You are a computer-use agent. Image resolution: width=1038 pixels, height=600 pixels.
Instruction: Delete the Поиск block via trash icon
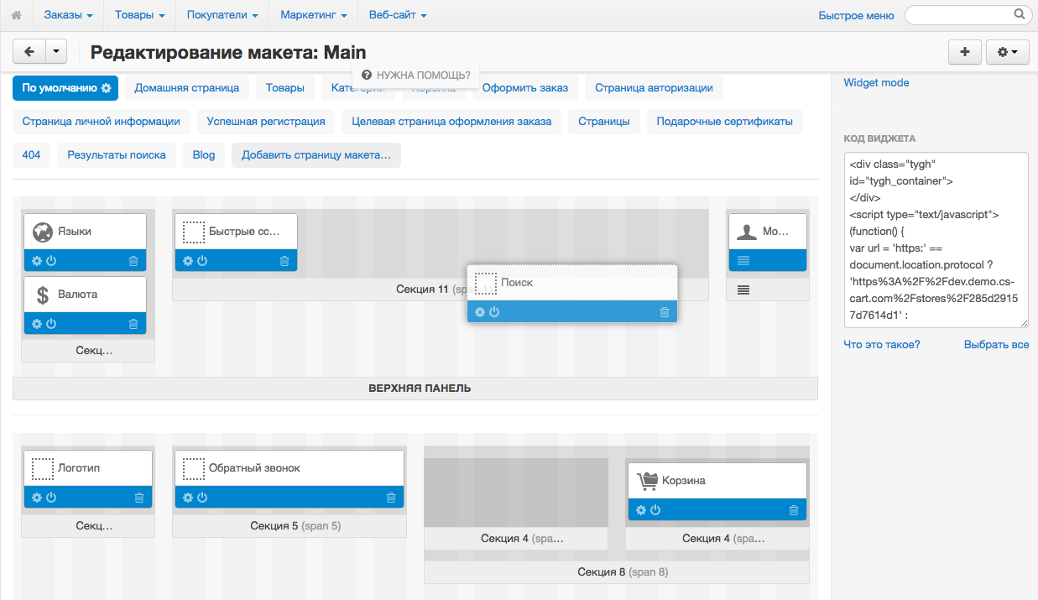[x=665, y=312]
